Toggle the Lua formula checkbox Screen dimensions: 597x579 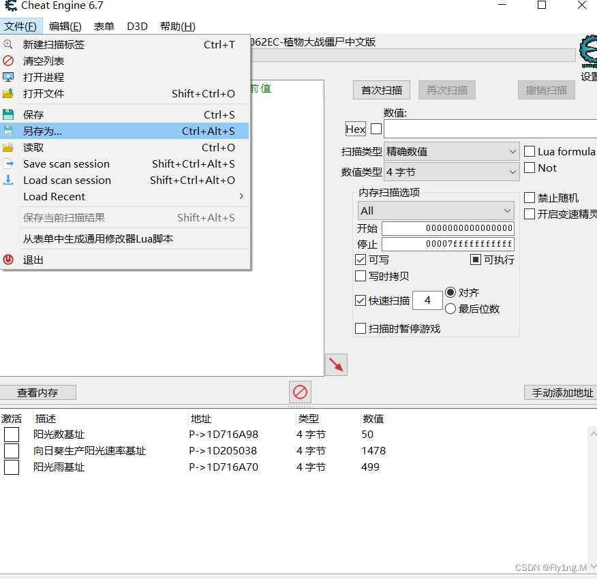tap(529, 151)
